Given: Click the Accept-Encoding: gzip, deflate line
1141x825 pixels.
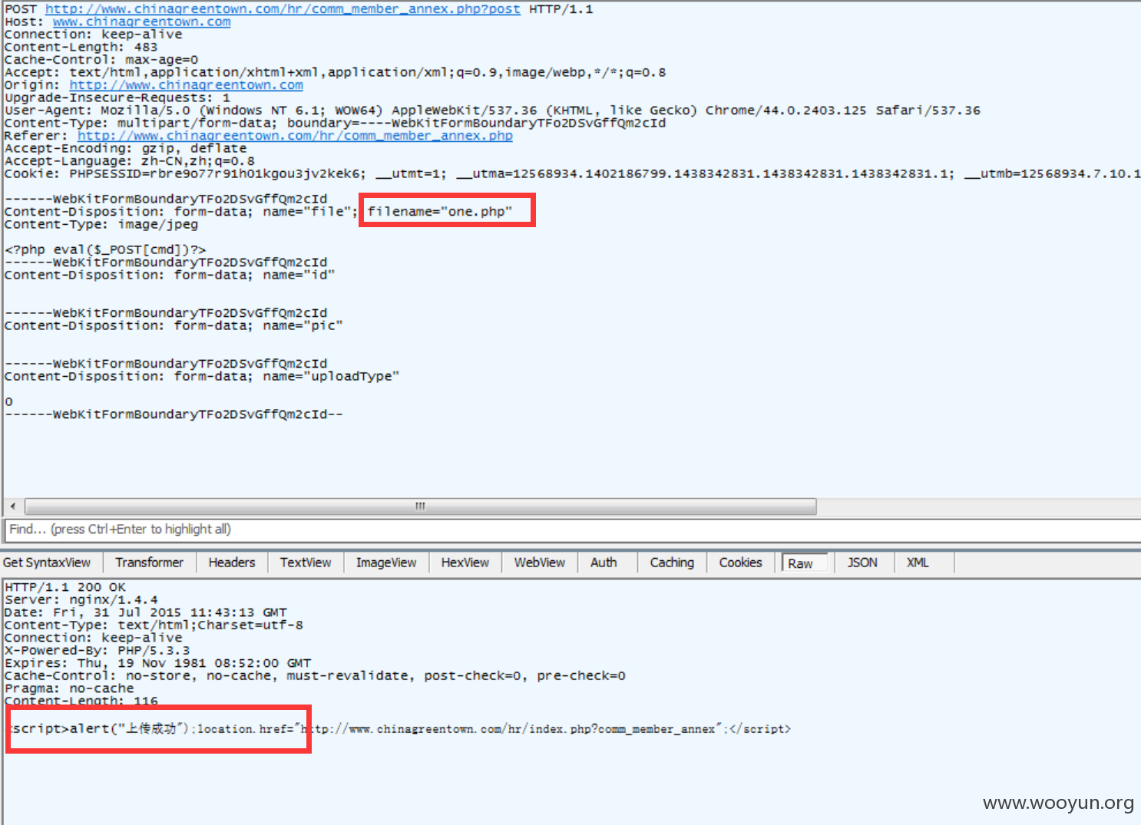Looking at the screenshot, I should point(126,149).
